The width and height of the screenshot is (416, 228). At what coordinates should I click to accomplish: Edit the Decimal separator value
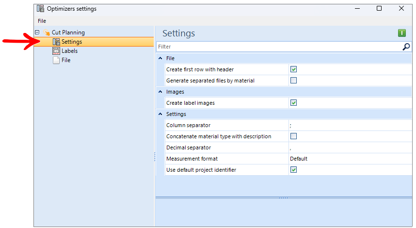click(x=350, y=147)
